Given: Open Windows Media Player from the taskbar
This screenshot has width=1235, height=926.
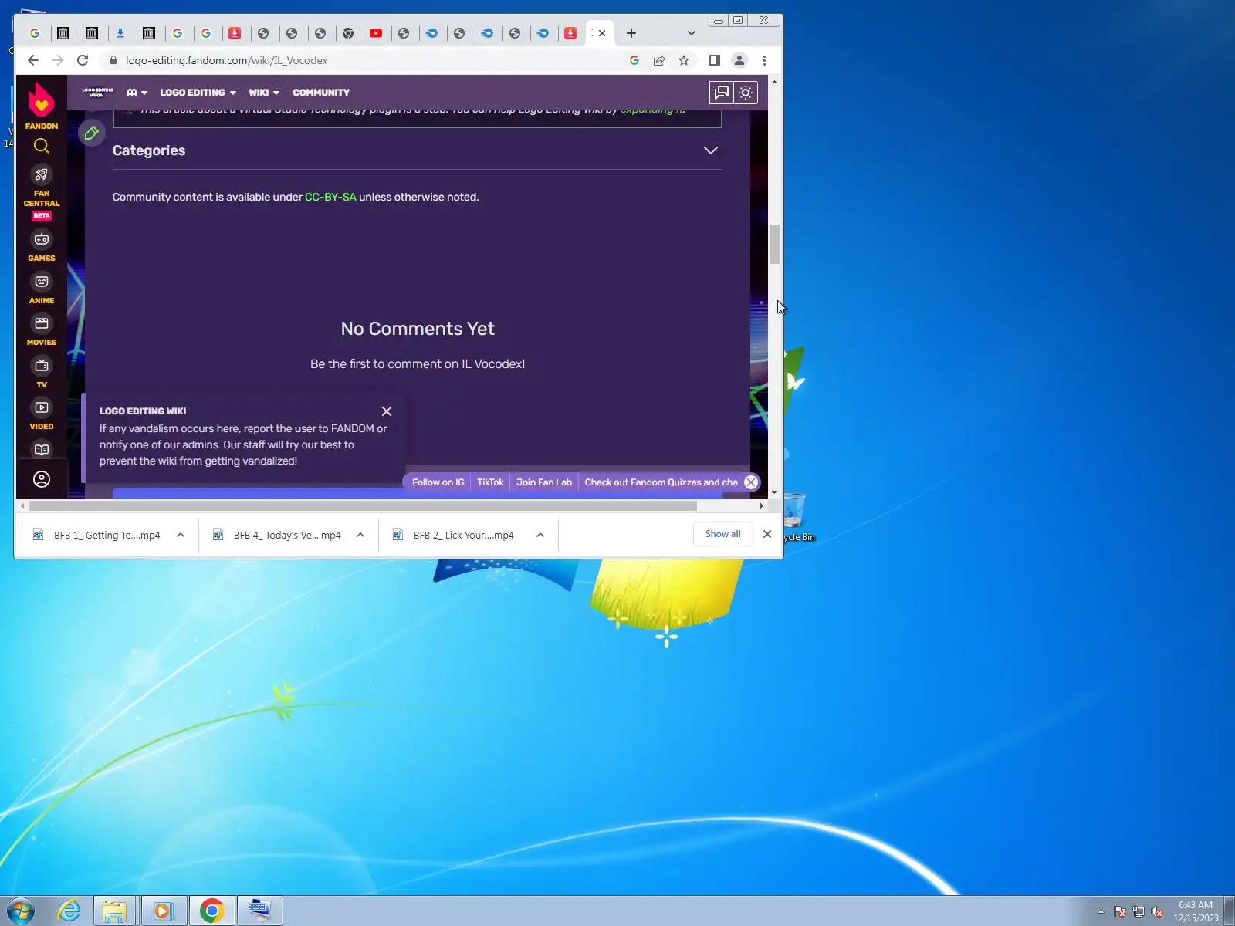Looking at the screenshot, I should pyautogui.click(x=162, y=911).
